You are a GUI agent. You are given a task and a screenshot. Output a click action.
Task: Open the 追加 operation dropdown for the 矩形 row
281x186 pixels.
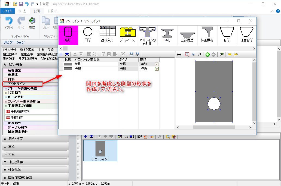point(157,64)
